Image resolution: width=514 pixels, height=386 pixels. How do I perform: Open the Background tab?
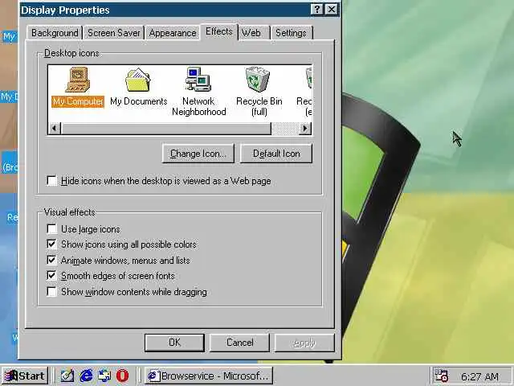pos(55,33)
